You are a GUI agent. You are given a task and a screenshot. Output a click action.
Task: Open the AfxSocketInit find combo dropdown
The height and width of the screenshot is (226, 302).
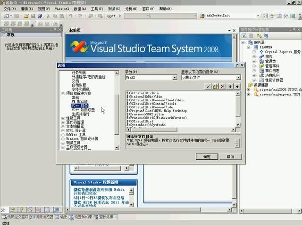[x=258, y=16]
